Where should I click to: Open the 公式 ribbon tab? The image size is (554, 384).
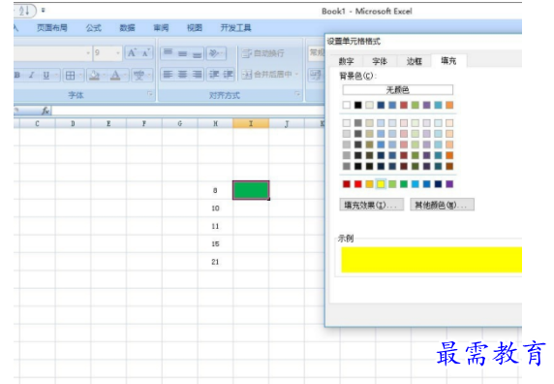coord(94,27)
